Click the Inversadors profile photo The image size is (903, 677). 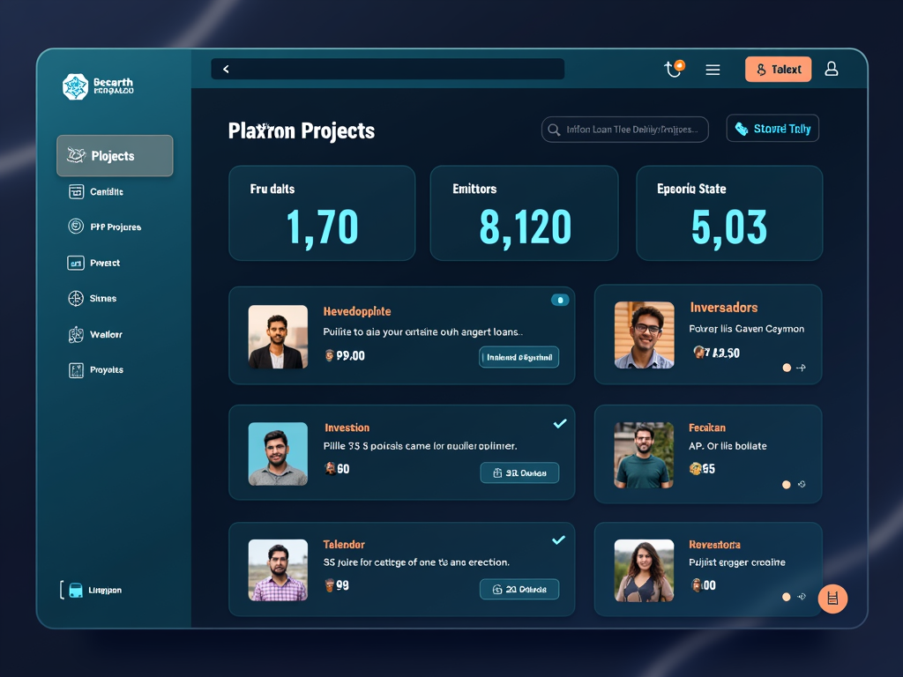[x=645, y=335]
